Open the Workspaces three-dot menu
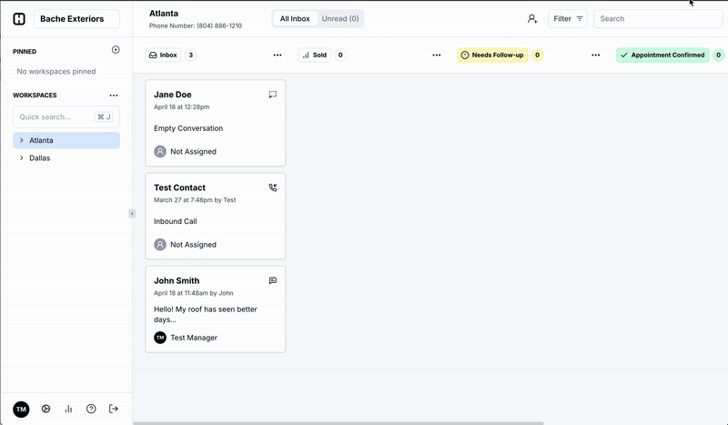The height and width of the screenshot is (425, 728). (114, 95)
